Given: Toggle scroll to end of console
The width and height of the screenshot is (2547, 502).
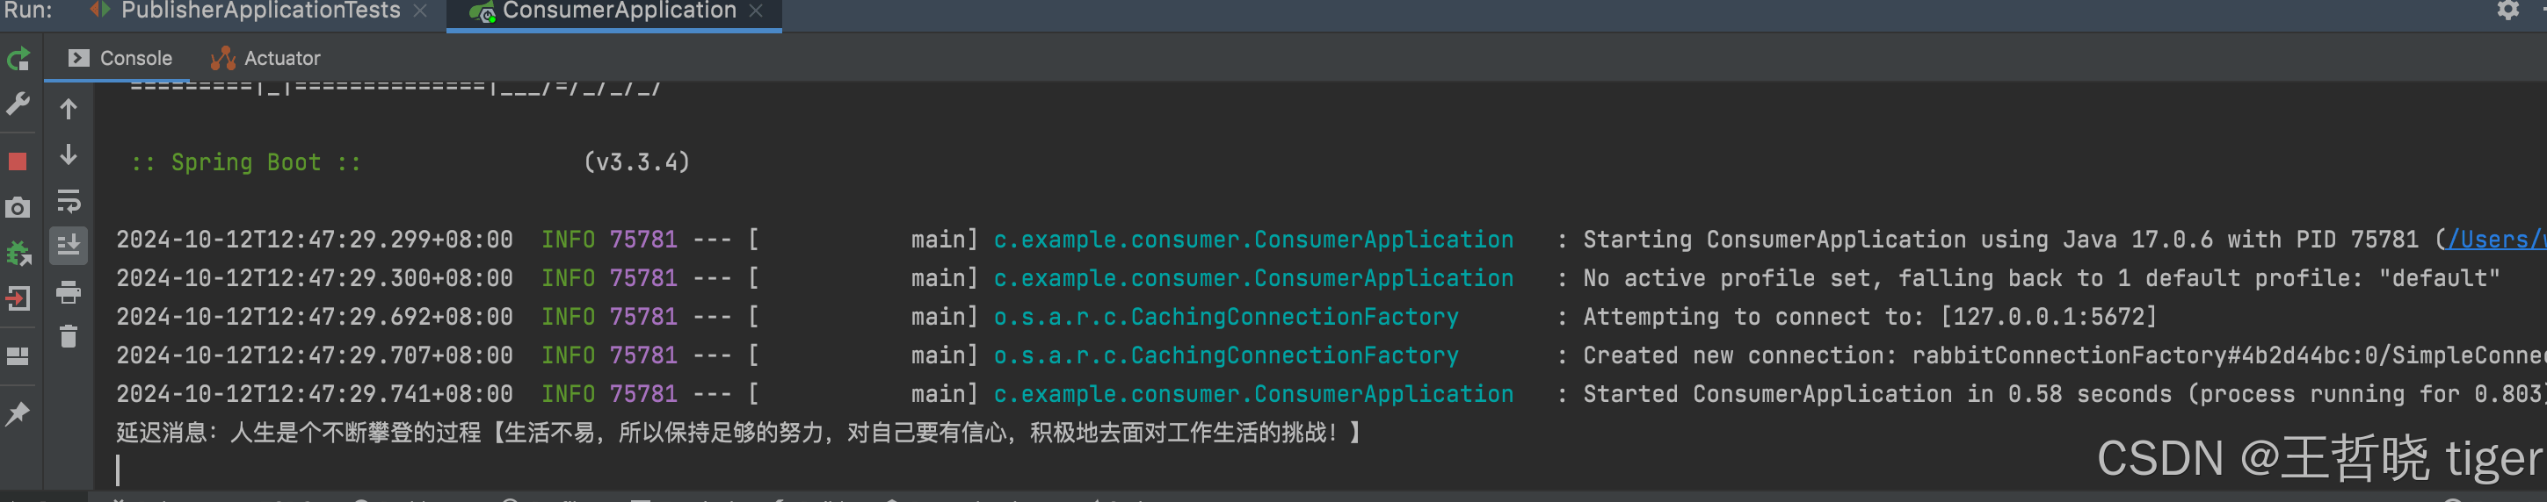Looking at the screenshot, I should (x=69, y=245).
